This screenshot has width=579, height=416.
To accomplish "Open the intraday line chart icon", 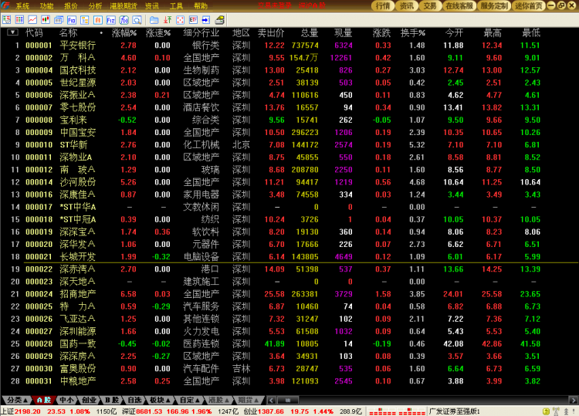I will click(32, 20).
